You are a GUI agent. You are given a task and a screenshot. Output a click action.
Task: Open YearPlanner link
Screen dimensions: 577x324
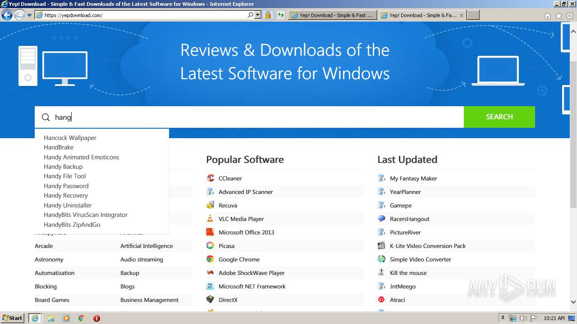point(405,192)
